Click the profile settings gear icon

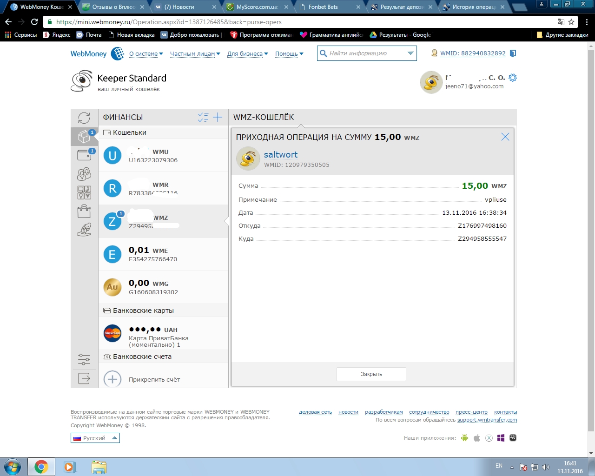pos(513,78)
